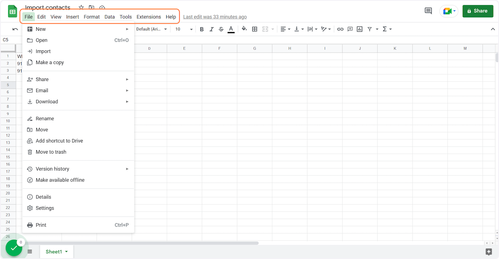This screenshot has height=259, width=499.
Task: Click the undo arrow in toolbar
Action: (15, 29)
